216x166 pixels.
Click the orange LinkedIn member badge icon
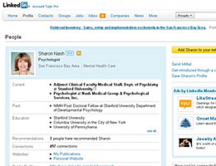click(x=79, y=53)
